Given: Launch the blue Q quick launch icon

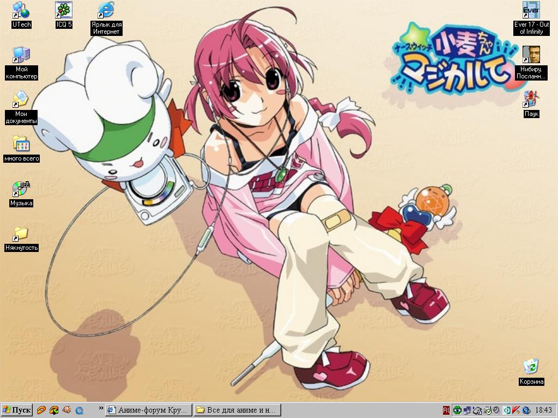Looking at the screenshot, I should (80, 410).
